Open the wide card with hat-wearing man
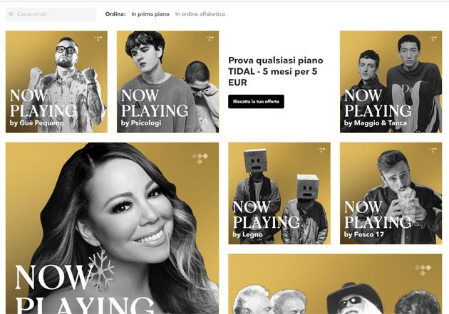Screen dimensions: 449x314 tap(335, 284)
